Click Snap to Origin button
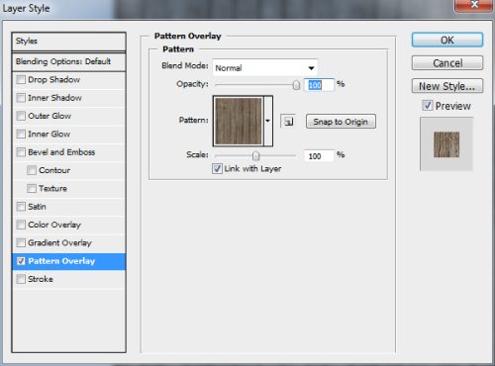Viewport: 495px width, 366px height. coord(341,122)
